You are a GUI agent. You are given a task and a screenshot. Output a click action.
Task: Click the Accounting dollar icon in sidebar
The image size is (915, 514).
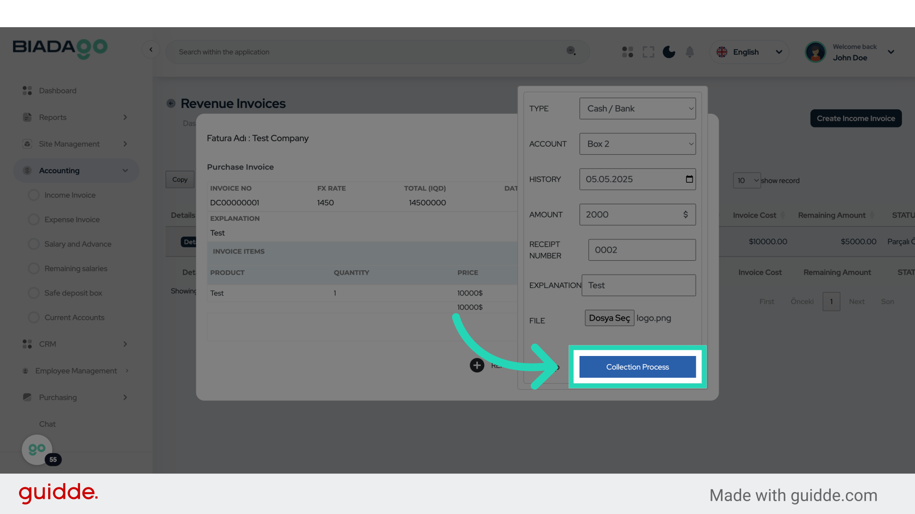[x=27, y=170]
